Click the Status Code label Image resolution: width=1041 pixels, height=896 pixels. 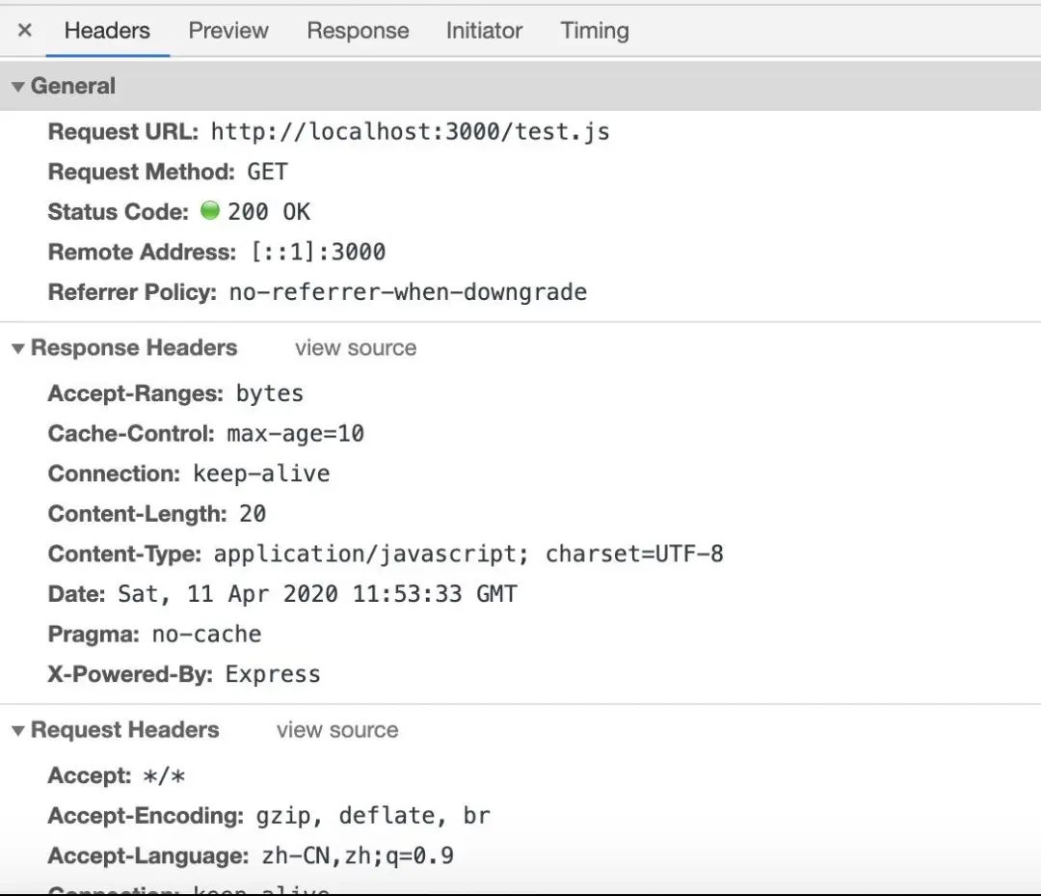[119, 212]
